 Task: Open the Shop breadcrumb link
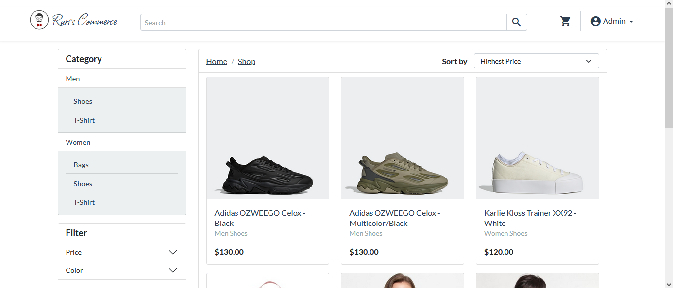click(246, 61)
